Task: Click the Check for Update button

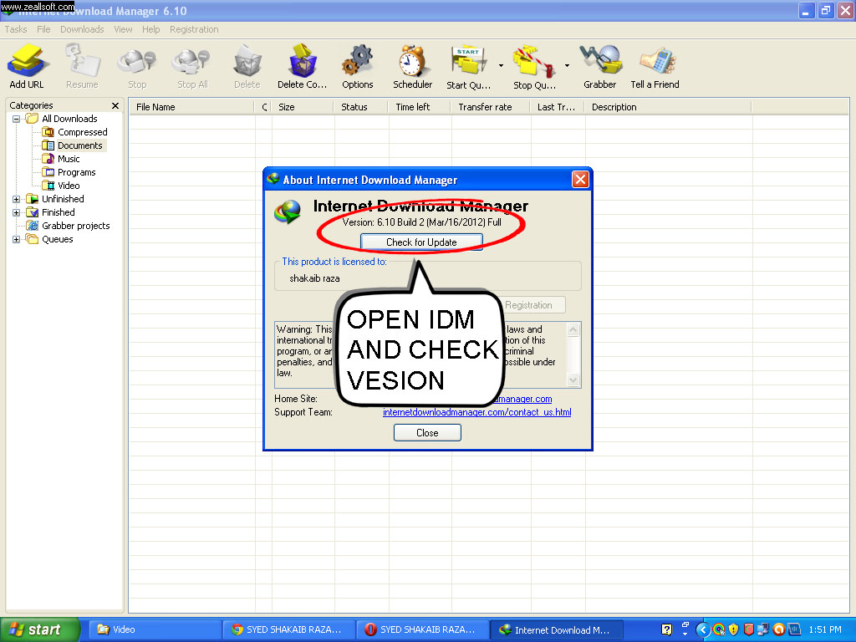Action: pyautogui.click(x=421, y=242)
